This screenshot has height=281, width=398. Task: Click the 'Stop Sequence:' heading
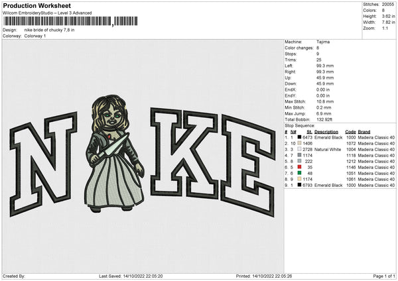click(300, 126)
